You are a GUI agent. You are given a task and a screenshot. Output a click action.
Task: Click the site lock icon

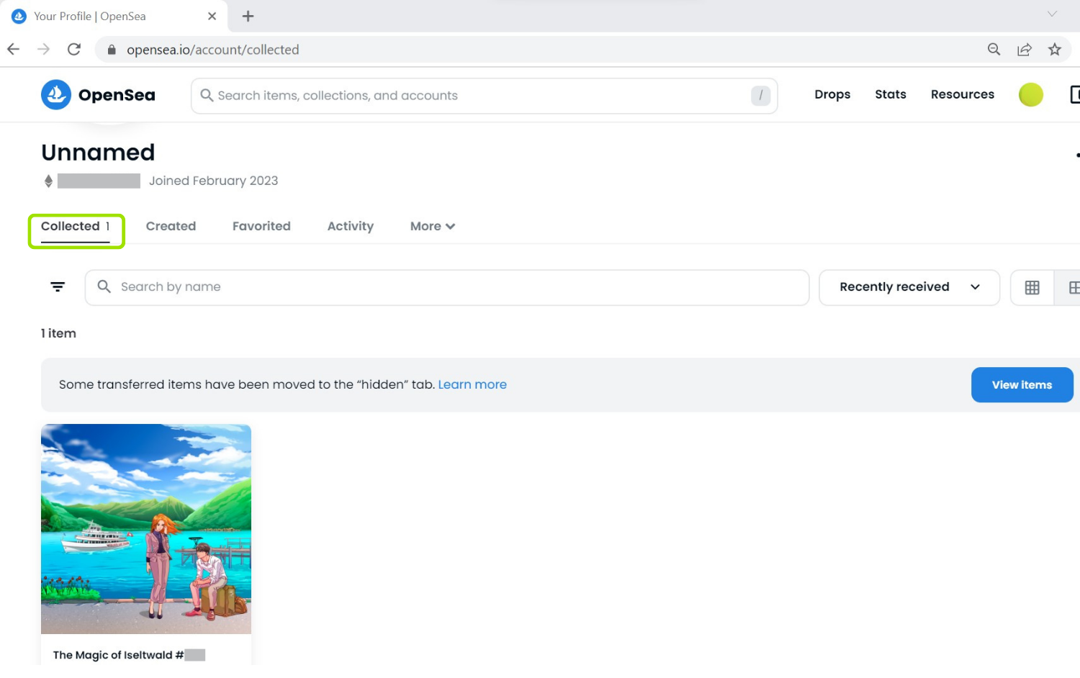(112, 50)
